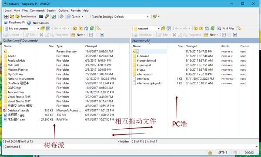Sort remote files by the Owner column header
The width and height of the screenshot is (261, 157).
pyautogui.click(x=246, y=46)
